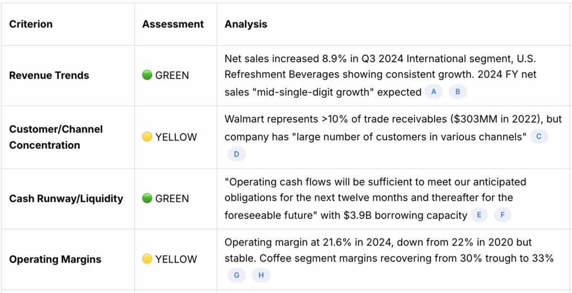The image size is (572, 293).
Task: Click citation badge B
Action: (x=457, y=92)
